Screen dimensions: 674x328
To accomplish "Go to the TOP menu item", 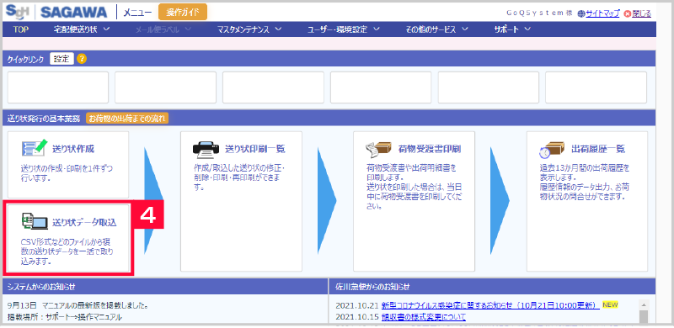I will [20, 29].
